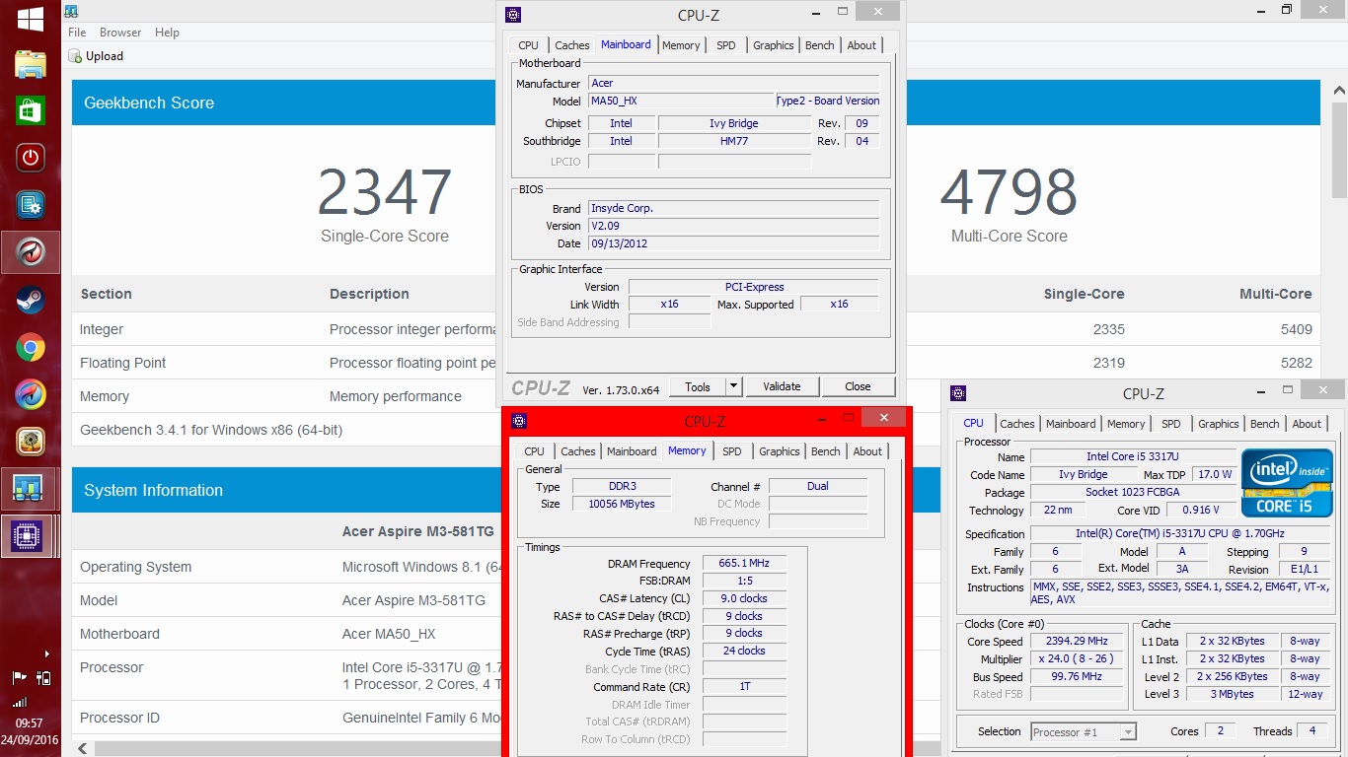
Task: Open the Geekbench File menu
Action: [77, 33]
